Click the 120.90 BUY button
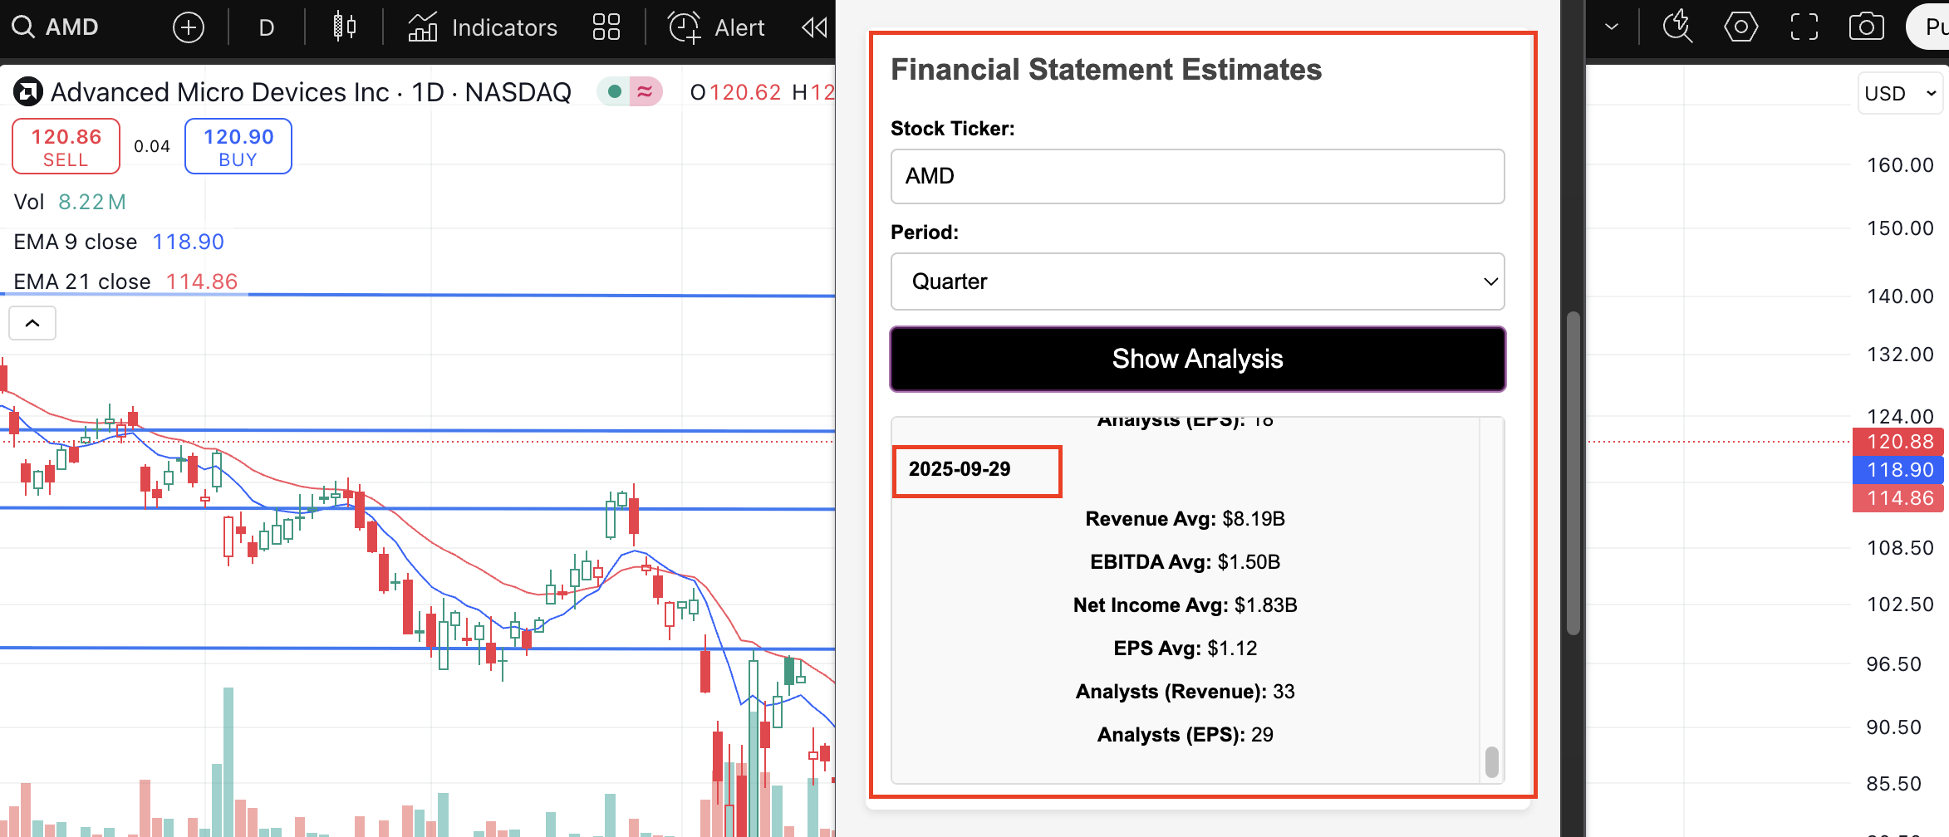The height and width of the screenshot is (837, 1949). click(x=238, y=147)
